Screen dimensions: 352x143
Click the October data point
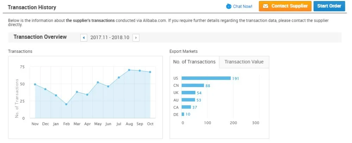[150, 72]
